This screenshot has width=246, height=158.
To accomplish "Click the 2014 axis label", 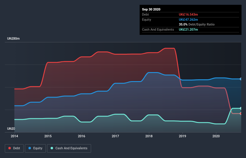I will click(14, 136).
